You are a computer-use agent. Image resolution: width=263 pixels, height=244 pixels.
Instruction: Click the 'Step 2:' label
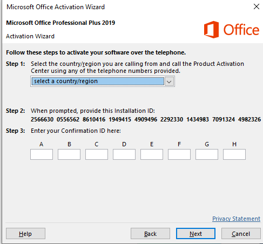click(16, 111)
